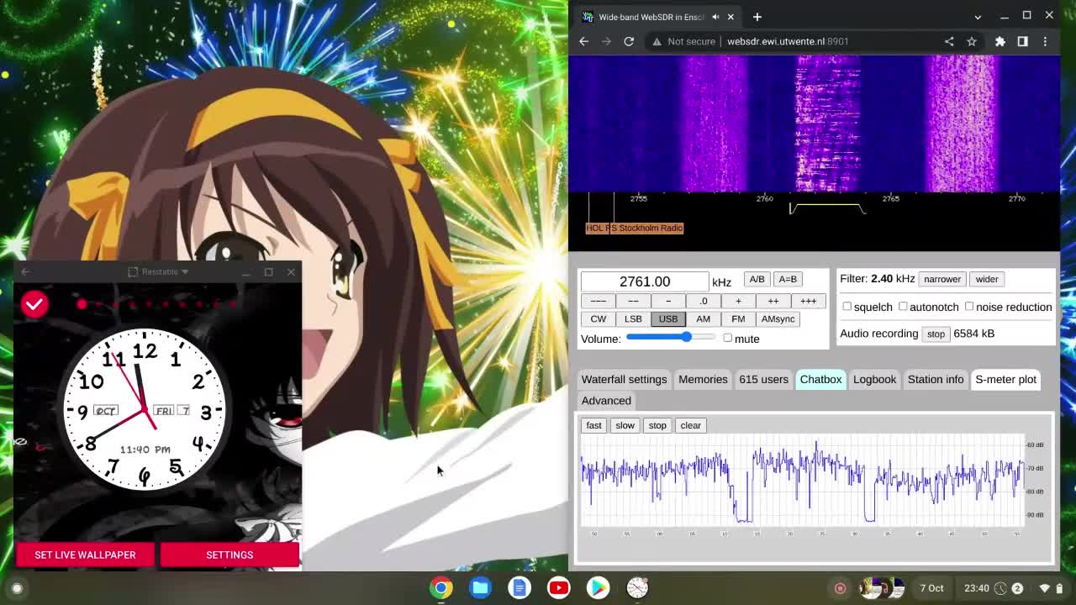Enable the mute checkbox
This screenshot has height=605, width=1076.
click(728, 338)
